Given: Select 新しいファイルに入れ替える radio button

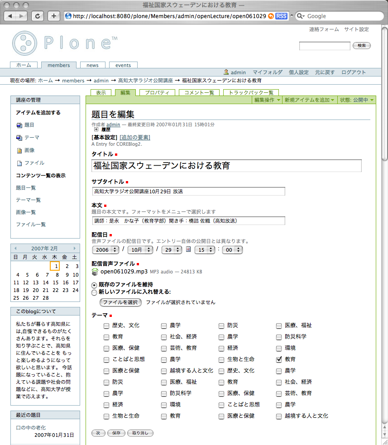Looking at the screenshot, I should point(94,292).
